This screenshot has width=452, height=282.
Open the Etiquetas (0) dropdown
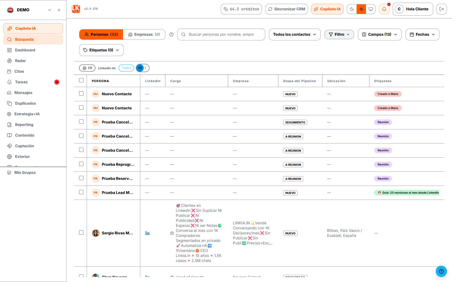click(x=101, y=50)
